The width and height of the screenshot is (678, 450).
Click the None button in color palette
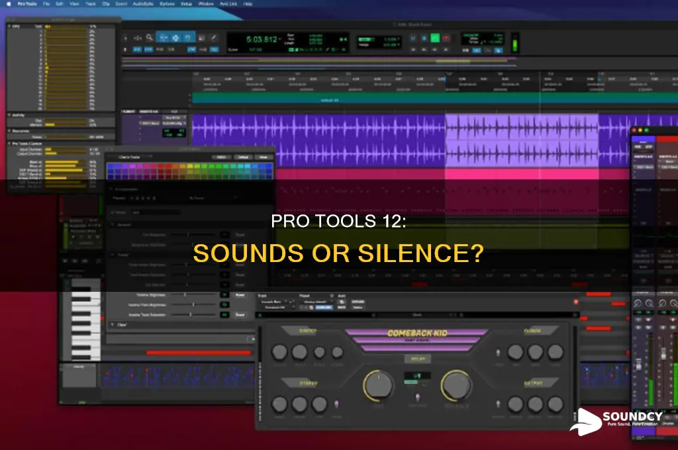coord(264,157)
